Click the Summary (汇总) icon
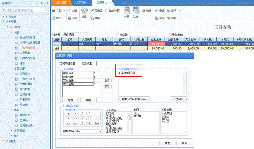 click(136, 10)
